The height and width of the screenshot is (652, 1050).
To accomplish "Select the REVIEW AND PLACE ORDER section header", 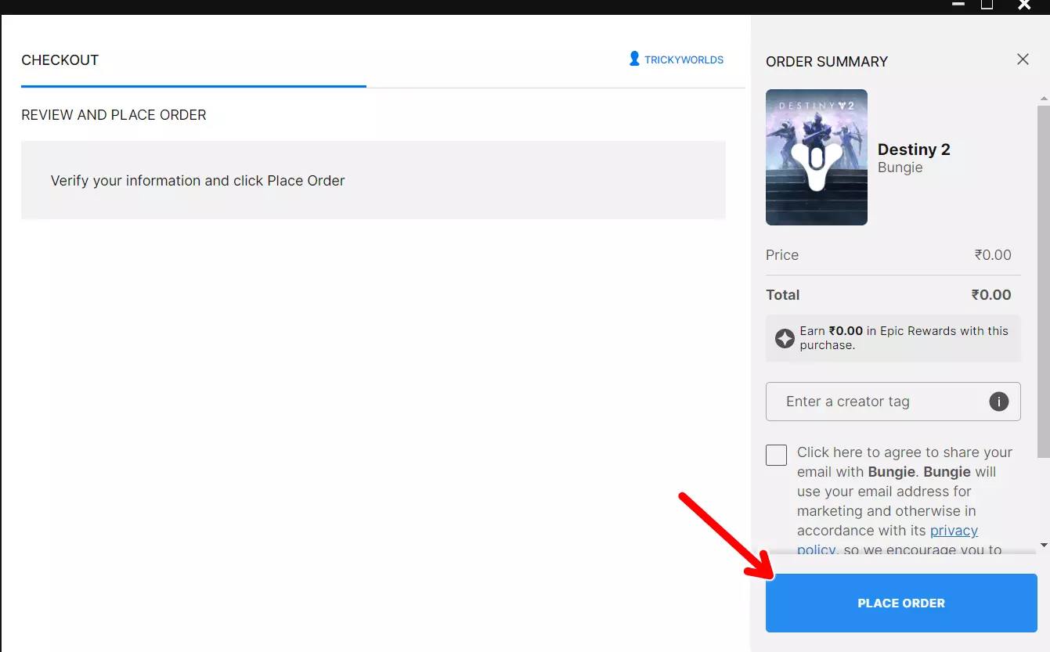I will [x=114, y=114].
